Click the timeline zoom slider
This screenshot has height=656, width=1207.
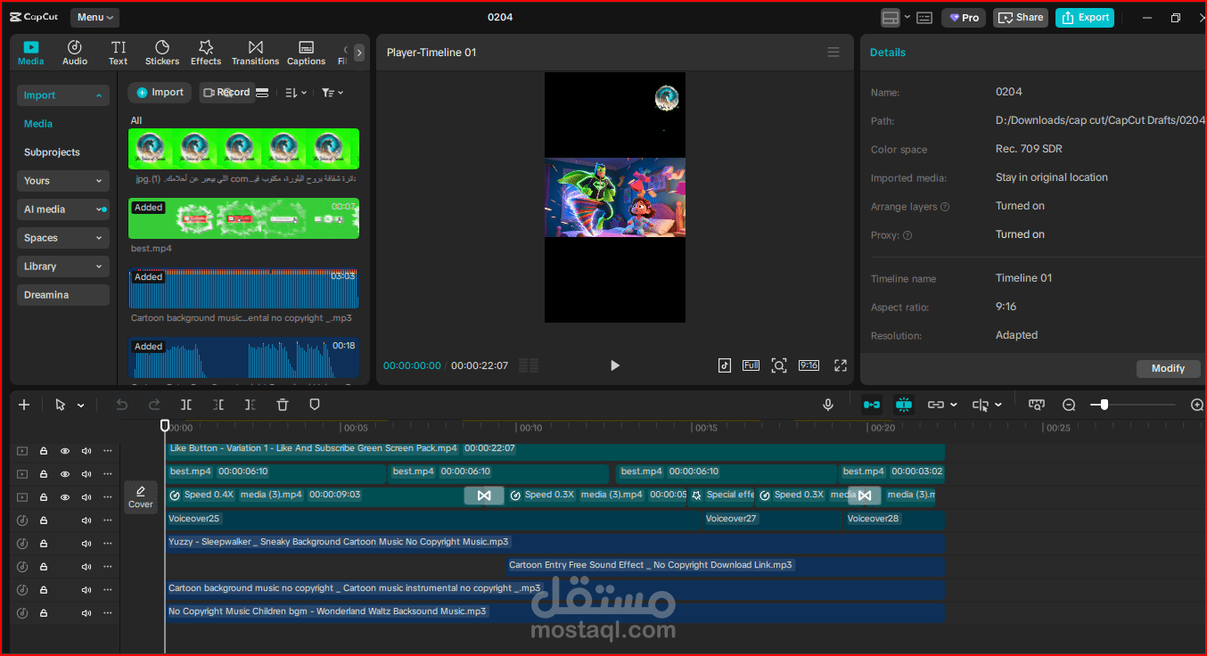pyautogui.click(x=1135, y=405)
